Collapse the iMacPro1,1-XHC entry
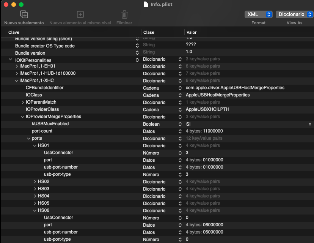The width and height of the screenshot is (314, 243). tap(17, 81)
